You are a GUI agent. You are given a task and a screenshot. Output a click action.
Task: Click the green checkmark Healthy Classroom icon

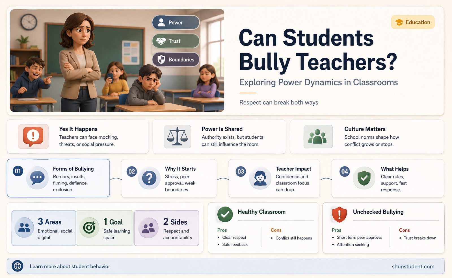(225, 214)
